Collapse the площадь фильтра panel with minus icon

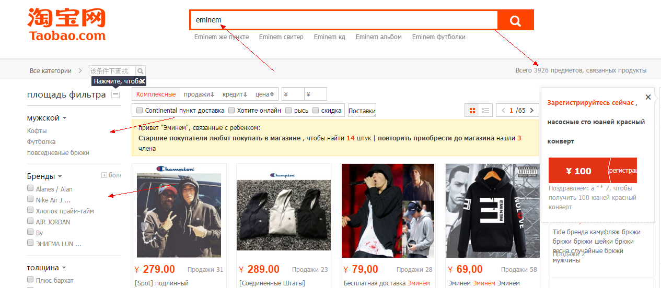115,95
